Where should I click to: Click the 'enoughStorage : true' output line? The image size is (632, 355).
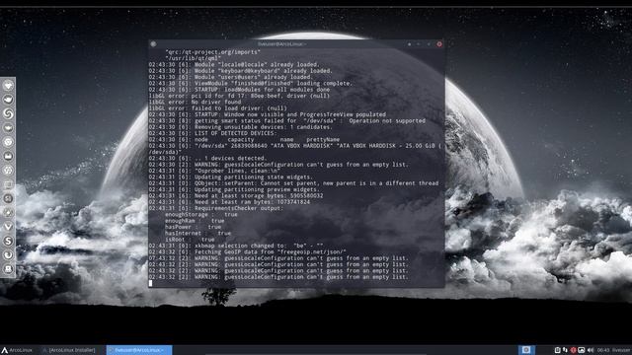point(201,215)
